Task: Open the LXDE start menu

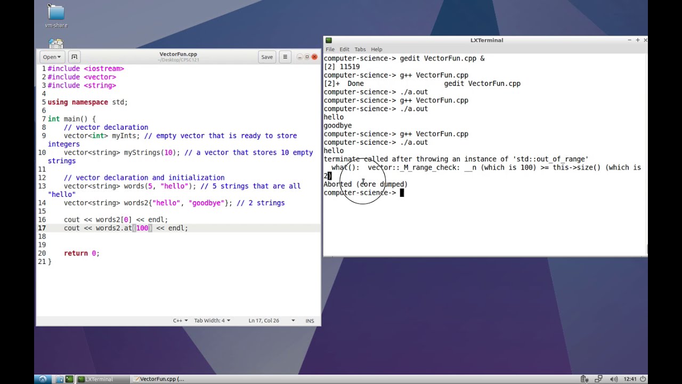Action: 43,379
